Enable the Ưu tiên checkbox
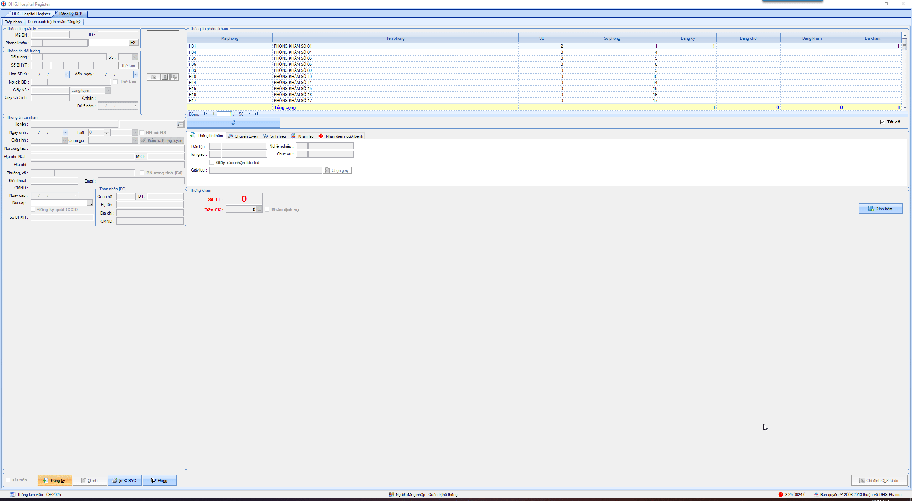 [x=8, y=480]
